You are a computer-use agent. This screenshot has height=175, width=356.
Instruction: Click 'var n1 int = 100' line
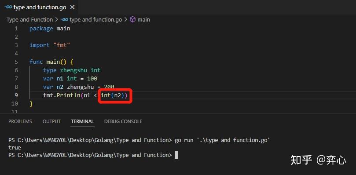coord(70,79)
